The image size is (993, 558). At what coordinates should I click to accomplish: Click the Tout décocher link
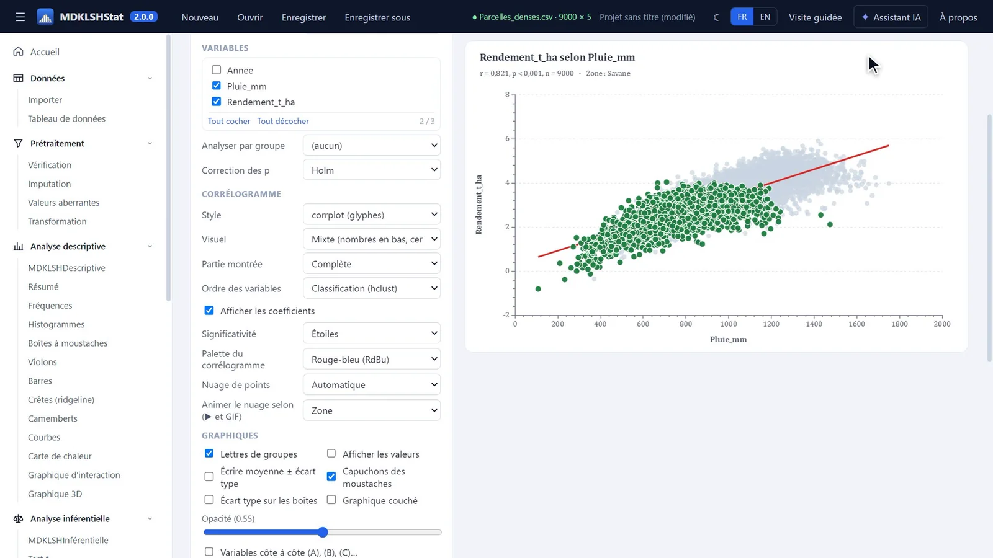(x=283, y=121)
